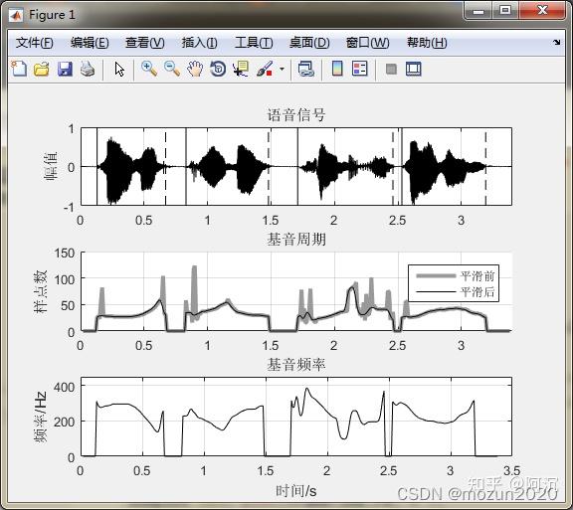Select the Edit Plot arrow tool
573x510 pixels.
click(119, 69)
